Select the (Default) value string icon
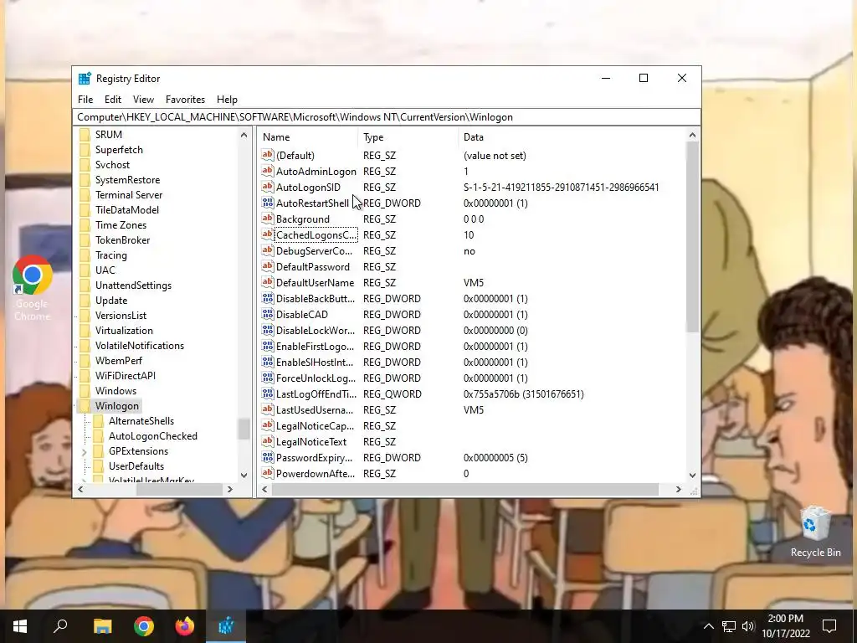This screenshot has height=643, width=857. [267, 155]
